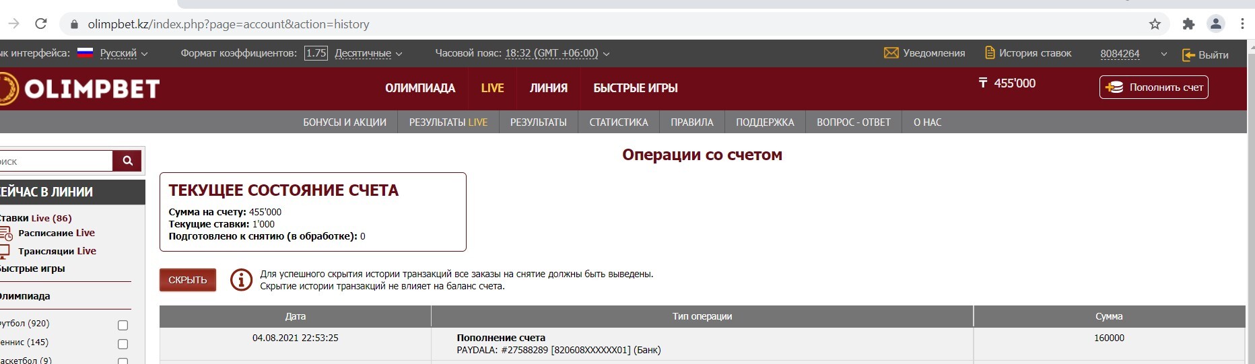Viewport: 1255px width, 364px height.
Task: Go to БОНУСЫ И АКЦИИ tab
Action: 345,122
